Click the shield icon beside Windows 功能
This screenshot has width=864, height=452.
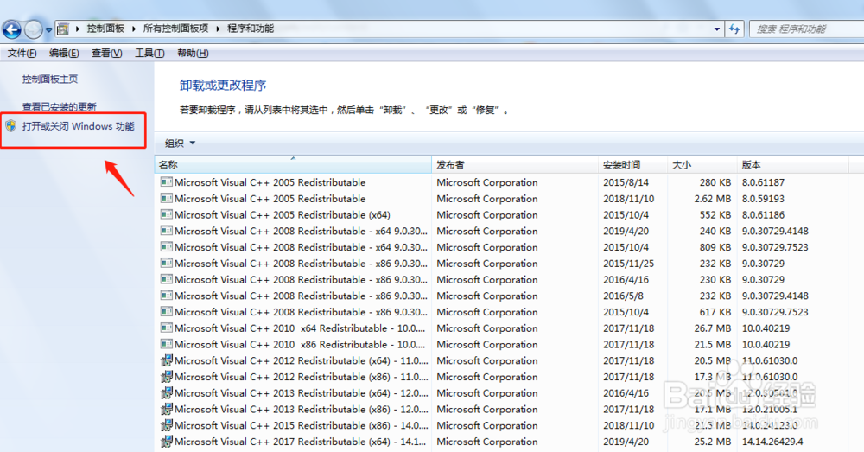[11, 126]
